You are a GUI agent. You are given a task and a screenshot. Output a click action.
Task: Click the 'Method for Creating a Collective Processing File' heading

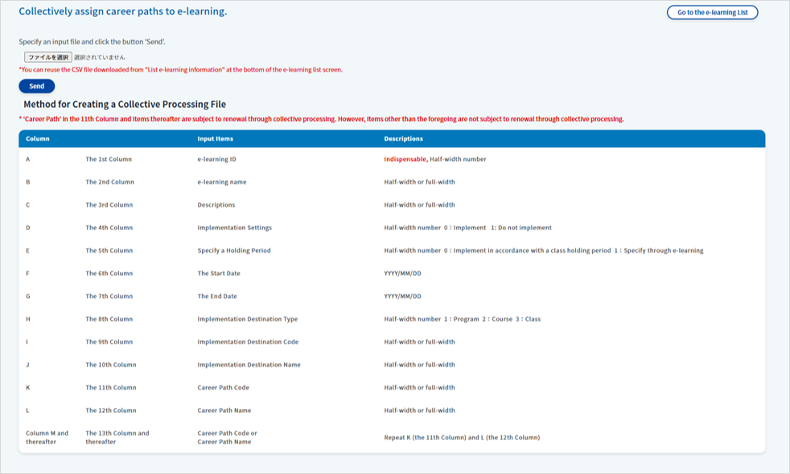tap(125, 105)
